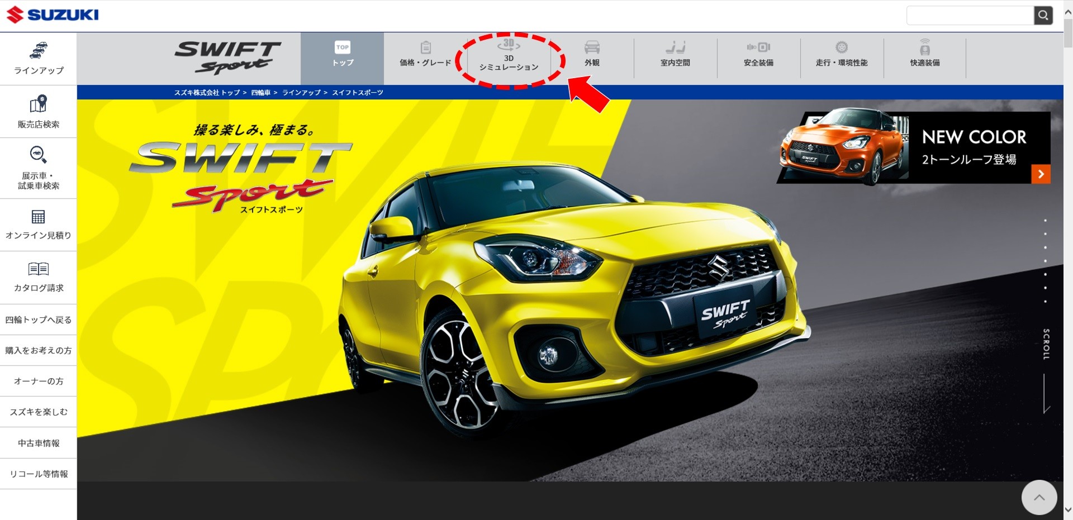
Task: Click the back-to-top round arrow button
Action: (x=1039, y=497)
